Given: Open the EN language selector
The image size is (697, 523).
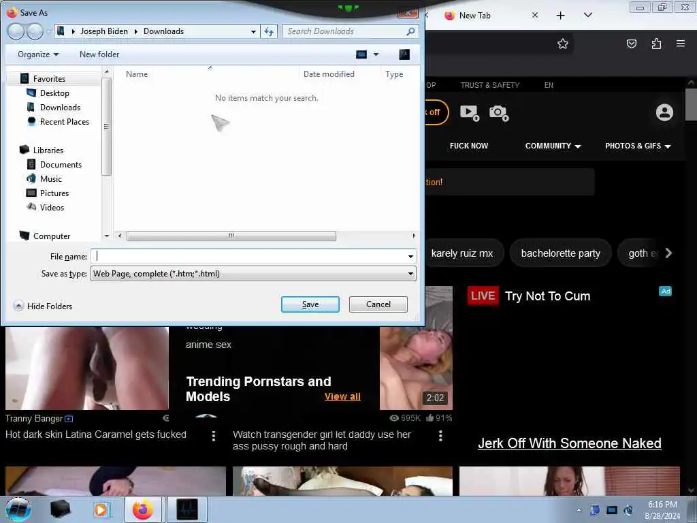Looking at the screenshot, I should [549, 85].
